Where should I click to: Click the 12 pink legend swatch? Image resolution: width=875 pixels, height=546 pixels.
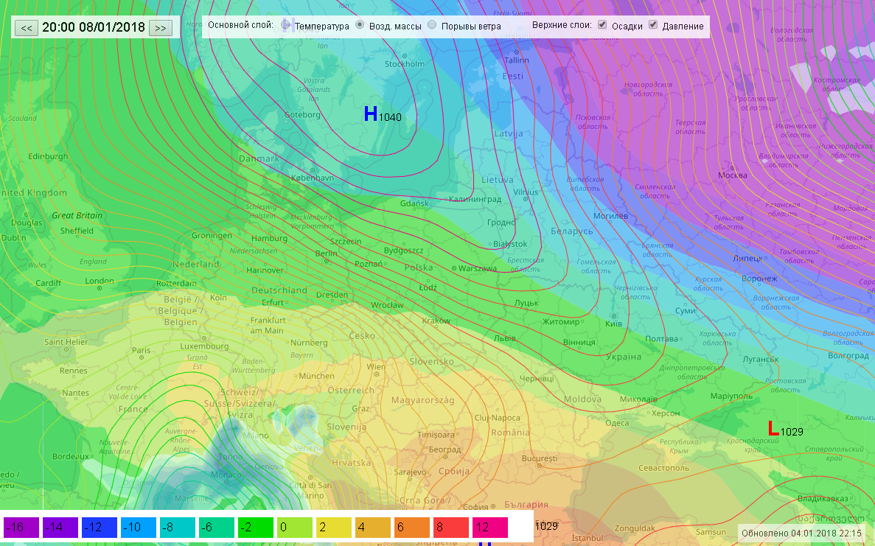[490, 527]
